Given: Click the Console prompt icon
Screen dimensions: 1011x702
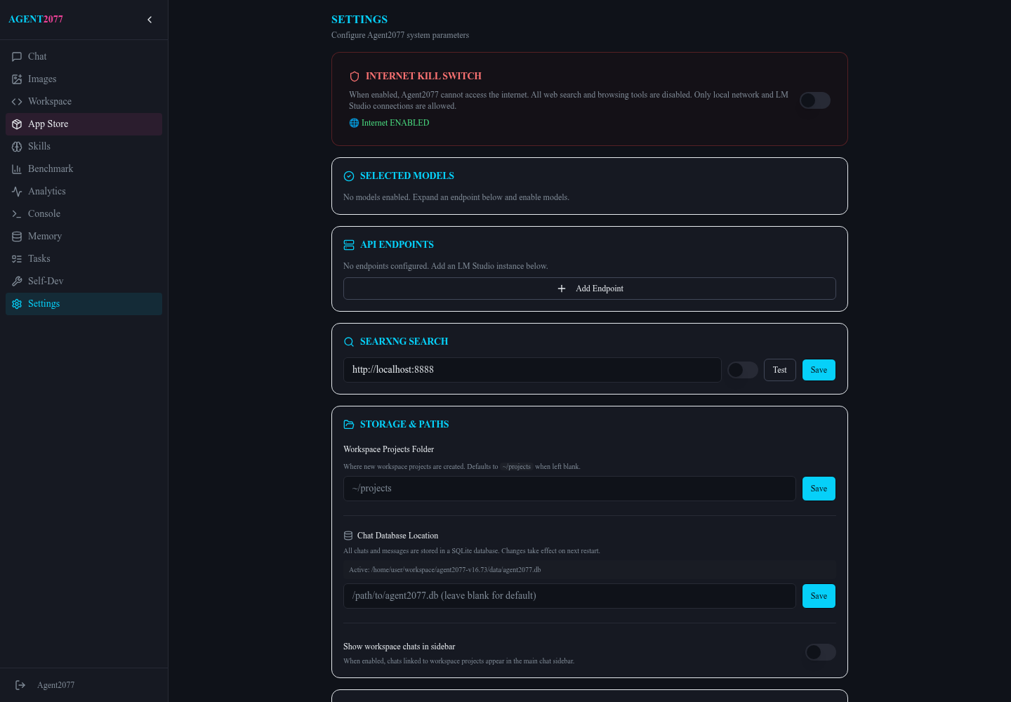Looking at the screenshot, I should click(x=17, y=214).
